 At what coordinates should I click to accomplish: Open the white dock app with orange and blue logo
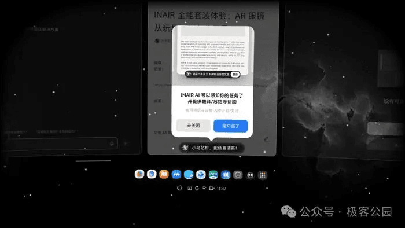click(139, 174)
